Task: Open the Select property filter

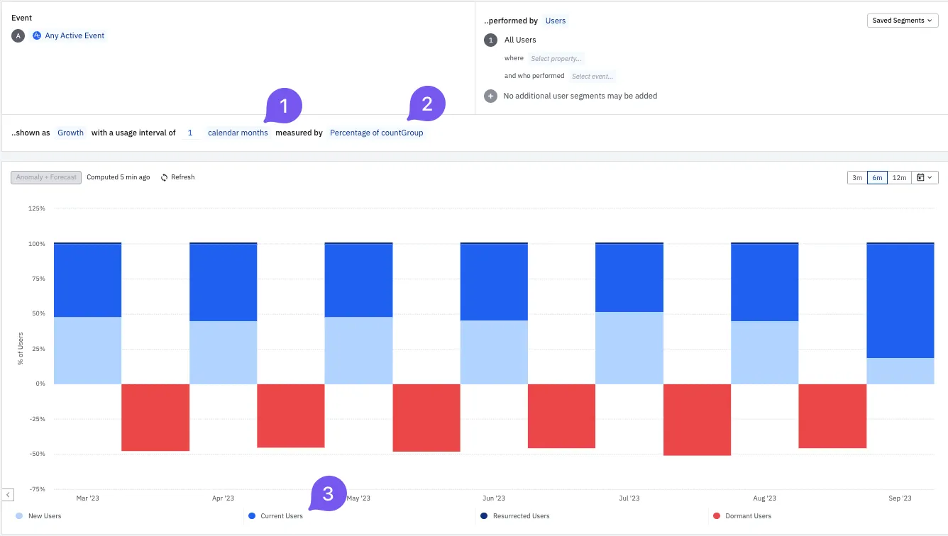Action: click(x=556, y=58)
